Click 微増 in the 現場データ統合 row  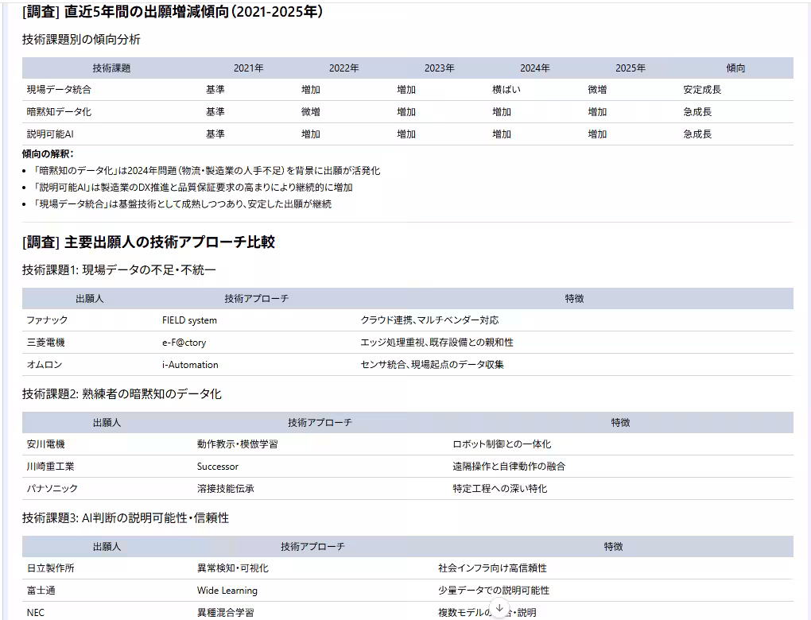pos(597,90)
